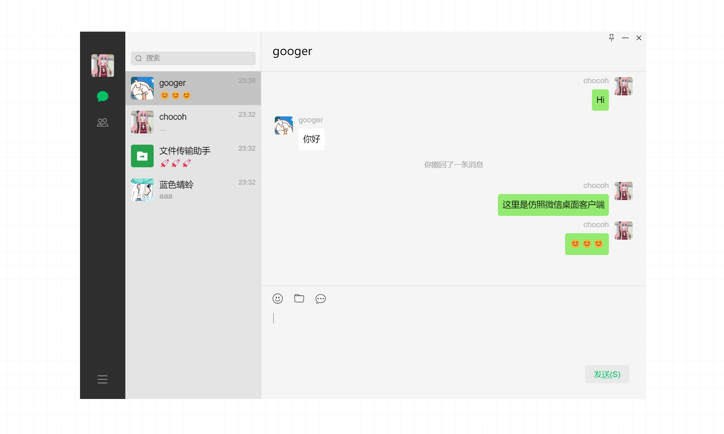Click the search magnifier icon
The image size is (724, 434).
(139, 58)
